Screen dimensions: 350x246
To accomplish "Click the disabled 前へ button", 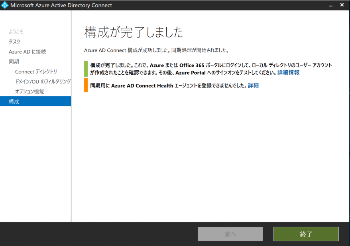I will [230, 234].
